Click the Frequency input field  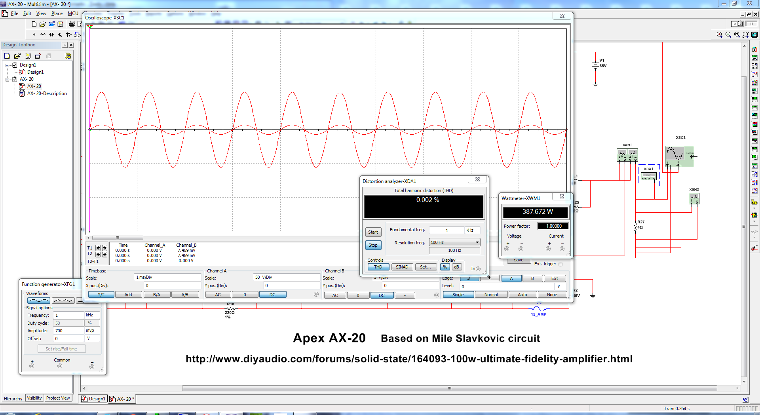point(68,315)
